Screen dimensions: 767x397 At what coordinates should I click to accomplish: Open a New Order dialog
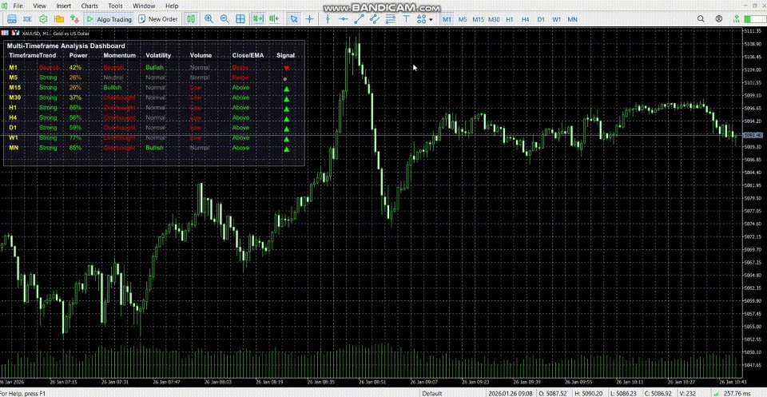point(157,19)
